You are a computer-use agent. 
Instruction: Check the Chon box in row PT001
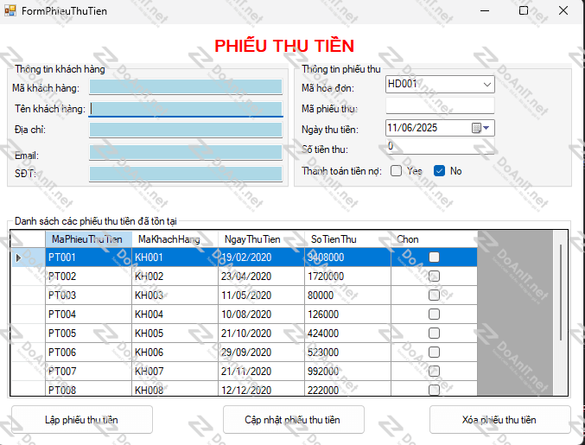434,257
